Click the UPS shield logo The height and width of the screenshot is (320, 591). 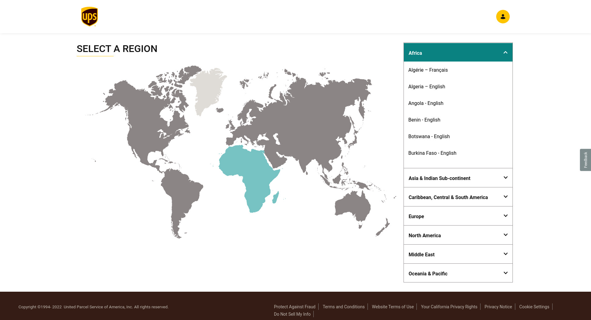(89, 17)
